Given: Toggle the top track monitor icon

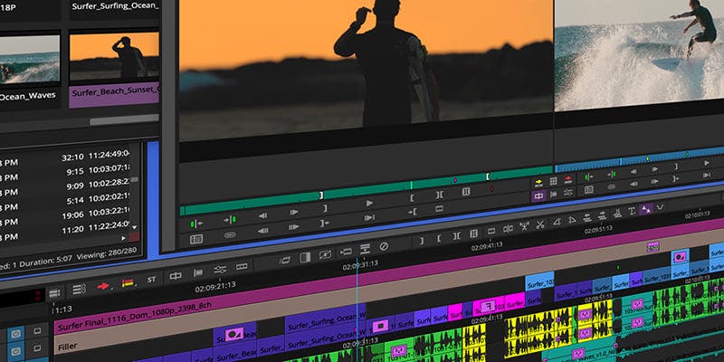Looking at the screenshot, I should pos(38,330).
